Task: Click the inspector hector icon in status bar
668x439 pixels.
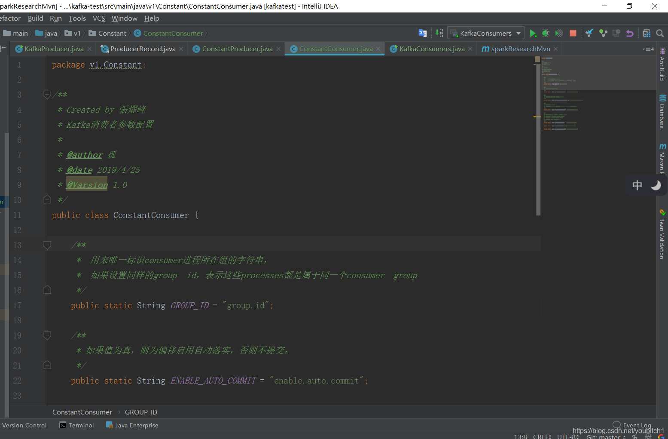Action: point(648,436)
